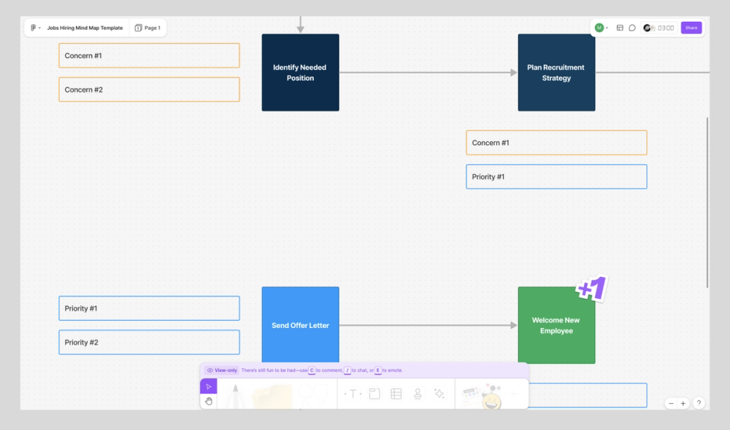
Task: Open the widgets grid icon
Action: coord(620,27)
